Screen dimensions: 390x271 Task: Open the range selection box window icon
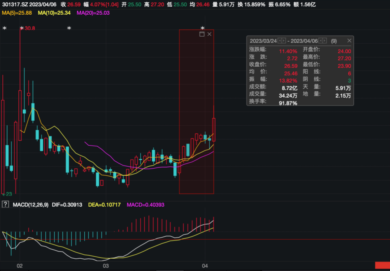click(202, 34)
